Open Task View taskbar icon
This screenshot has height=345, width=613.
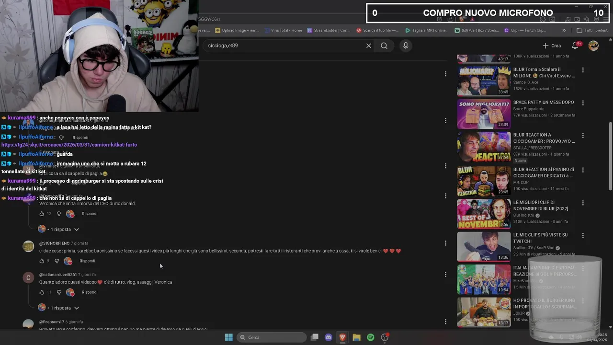(315, 337)
